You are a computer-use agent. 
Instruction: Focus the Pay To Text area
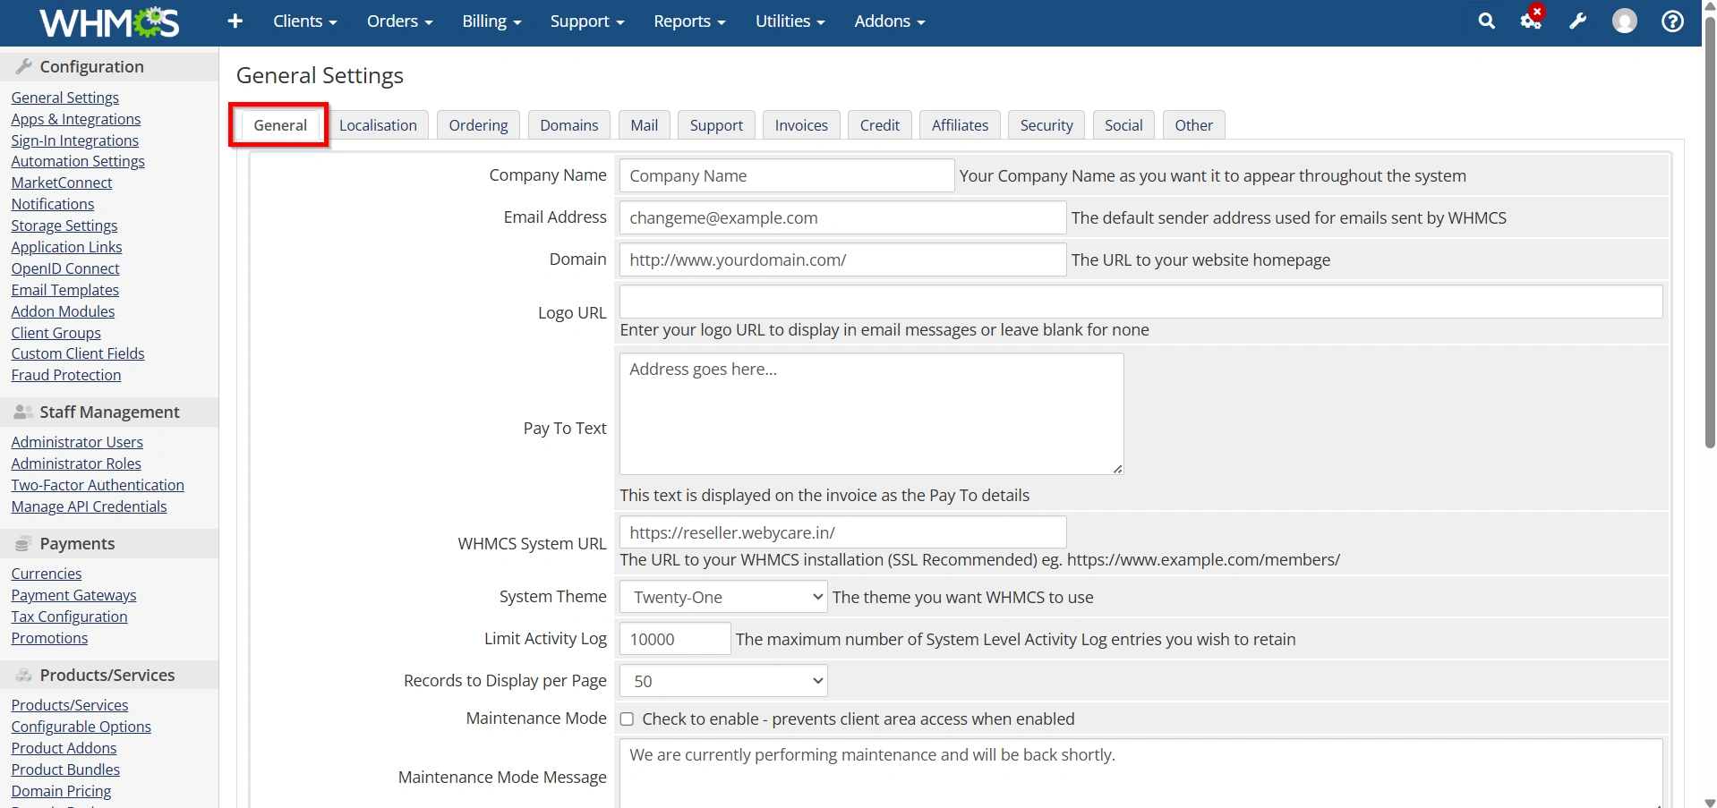point(871,413)
